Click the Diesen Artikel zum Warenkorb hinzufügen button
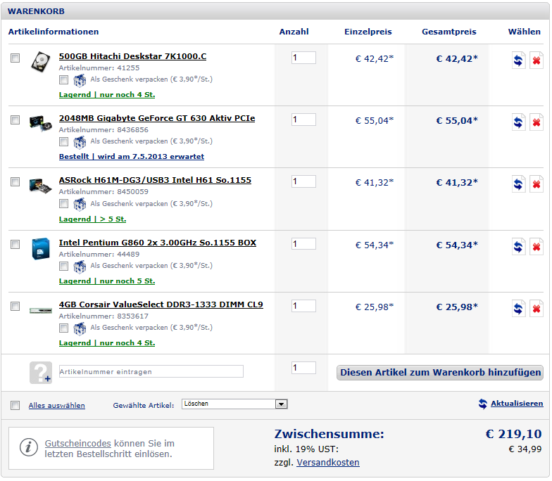The width and height of the screenshot is (552, 481). click(440, 373)
